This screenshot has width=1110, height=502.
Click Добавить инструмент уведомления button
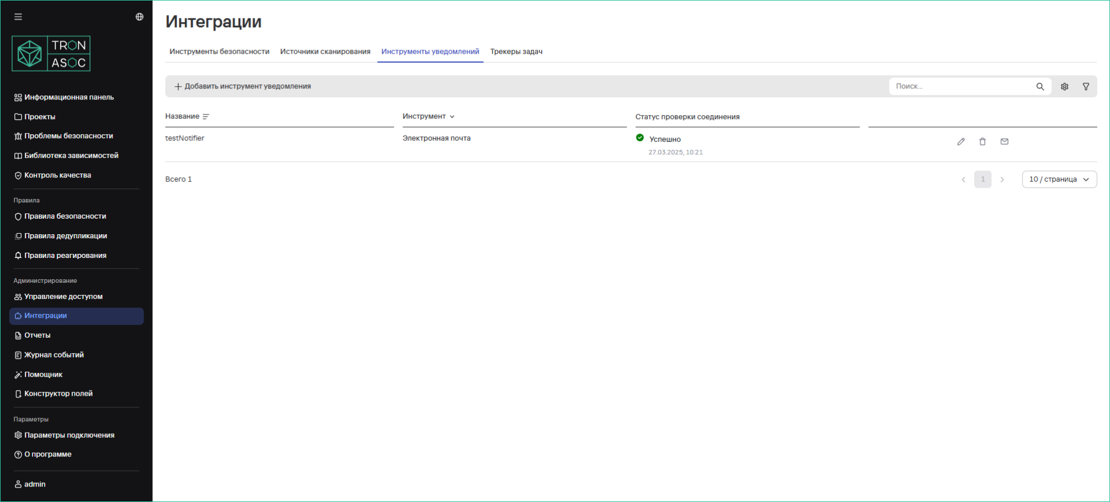point(243,86)
